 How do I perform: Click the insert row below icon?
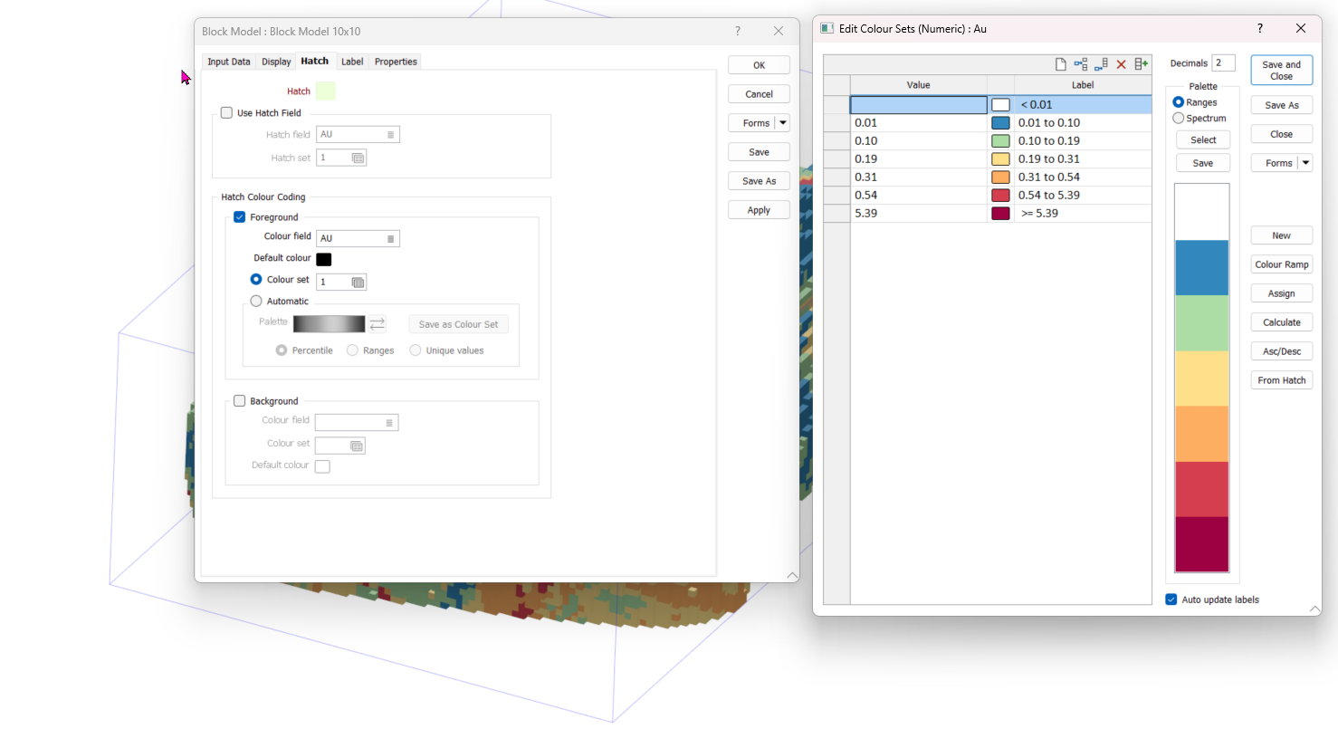tap(1101, 64)
